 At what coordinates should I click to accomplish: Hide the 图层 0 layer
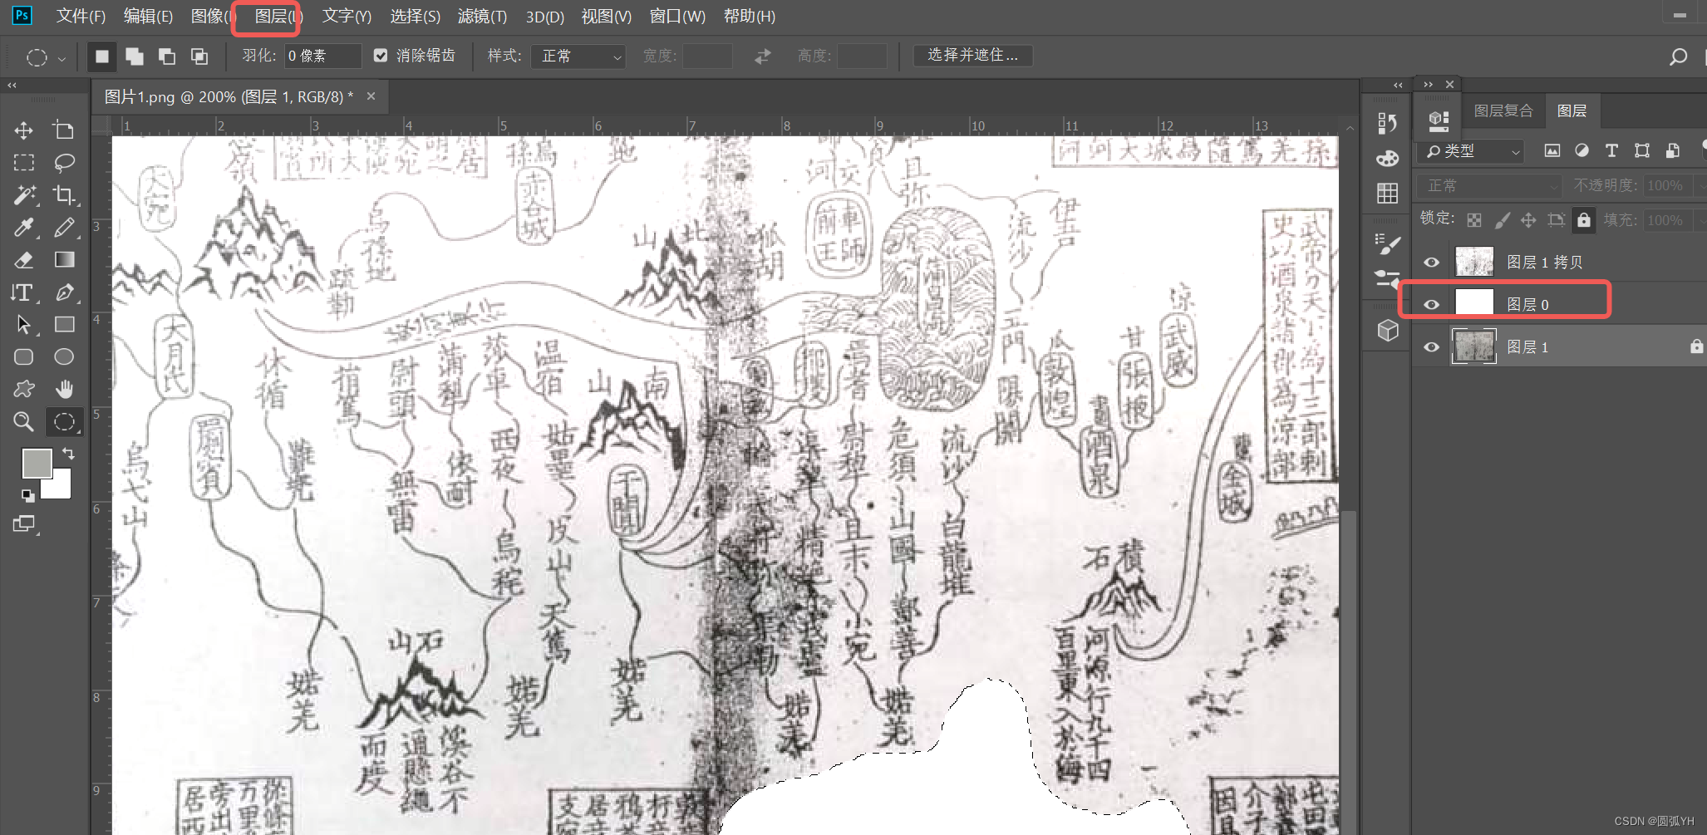click(1431, 305)
